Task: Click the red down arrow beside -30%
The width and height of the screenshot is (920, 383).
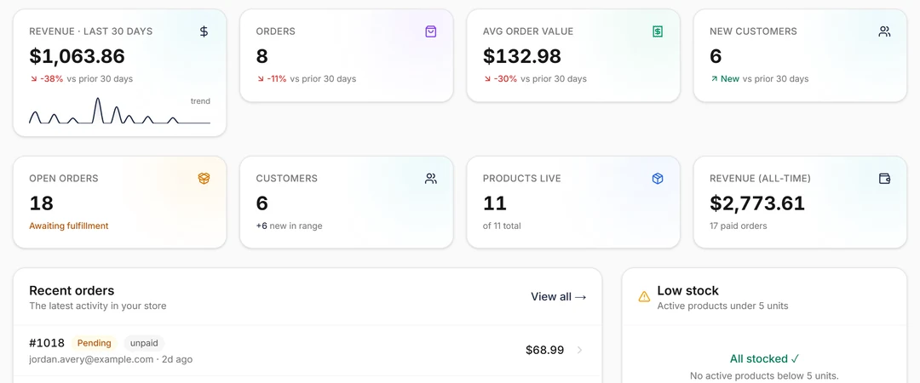Action: click(487, 78)
